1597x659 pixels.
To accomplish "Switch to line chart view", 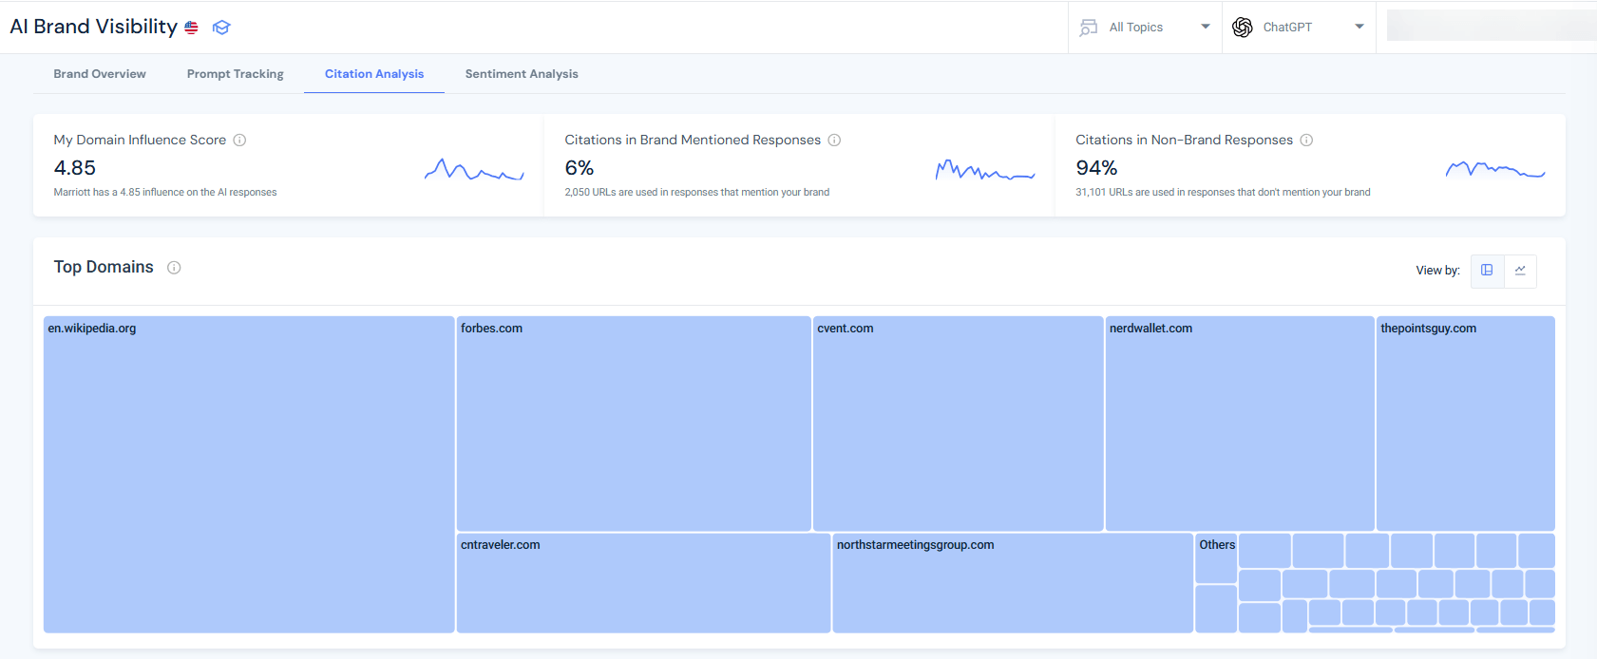I will (1520, 271).
